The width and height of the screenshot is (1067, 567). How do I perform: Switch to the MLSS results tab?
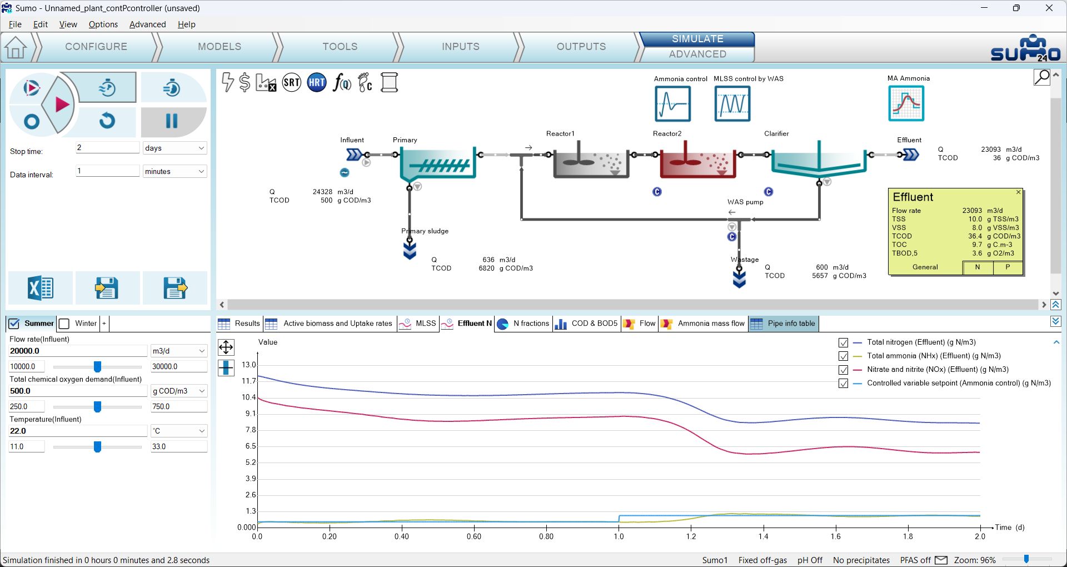[418, 324]
